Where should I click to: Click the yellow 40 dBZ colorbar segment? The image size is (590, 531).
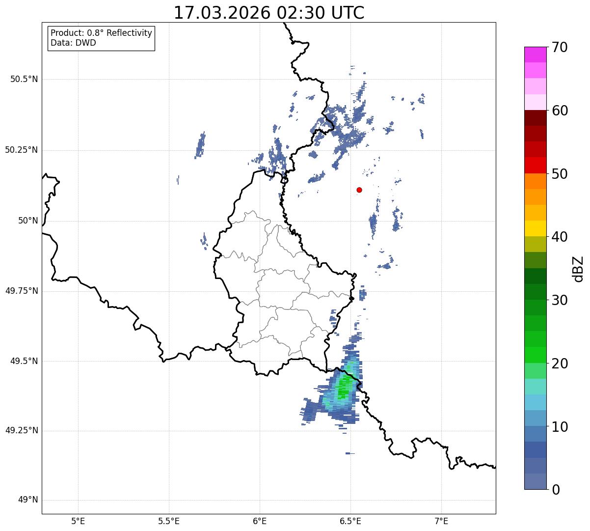point(535,228)
